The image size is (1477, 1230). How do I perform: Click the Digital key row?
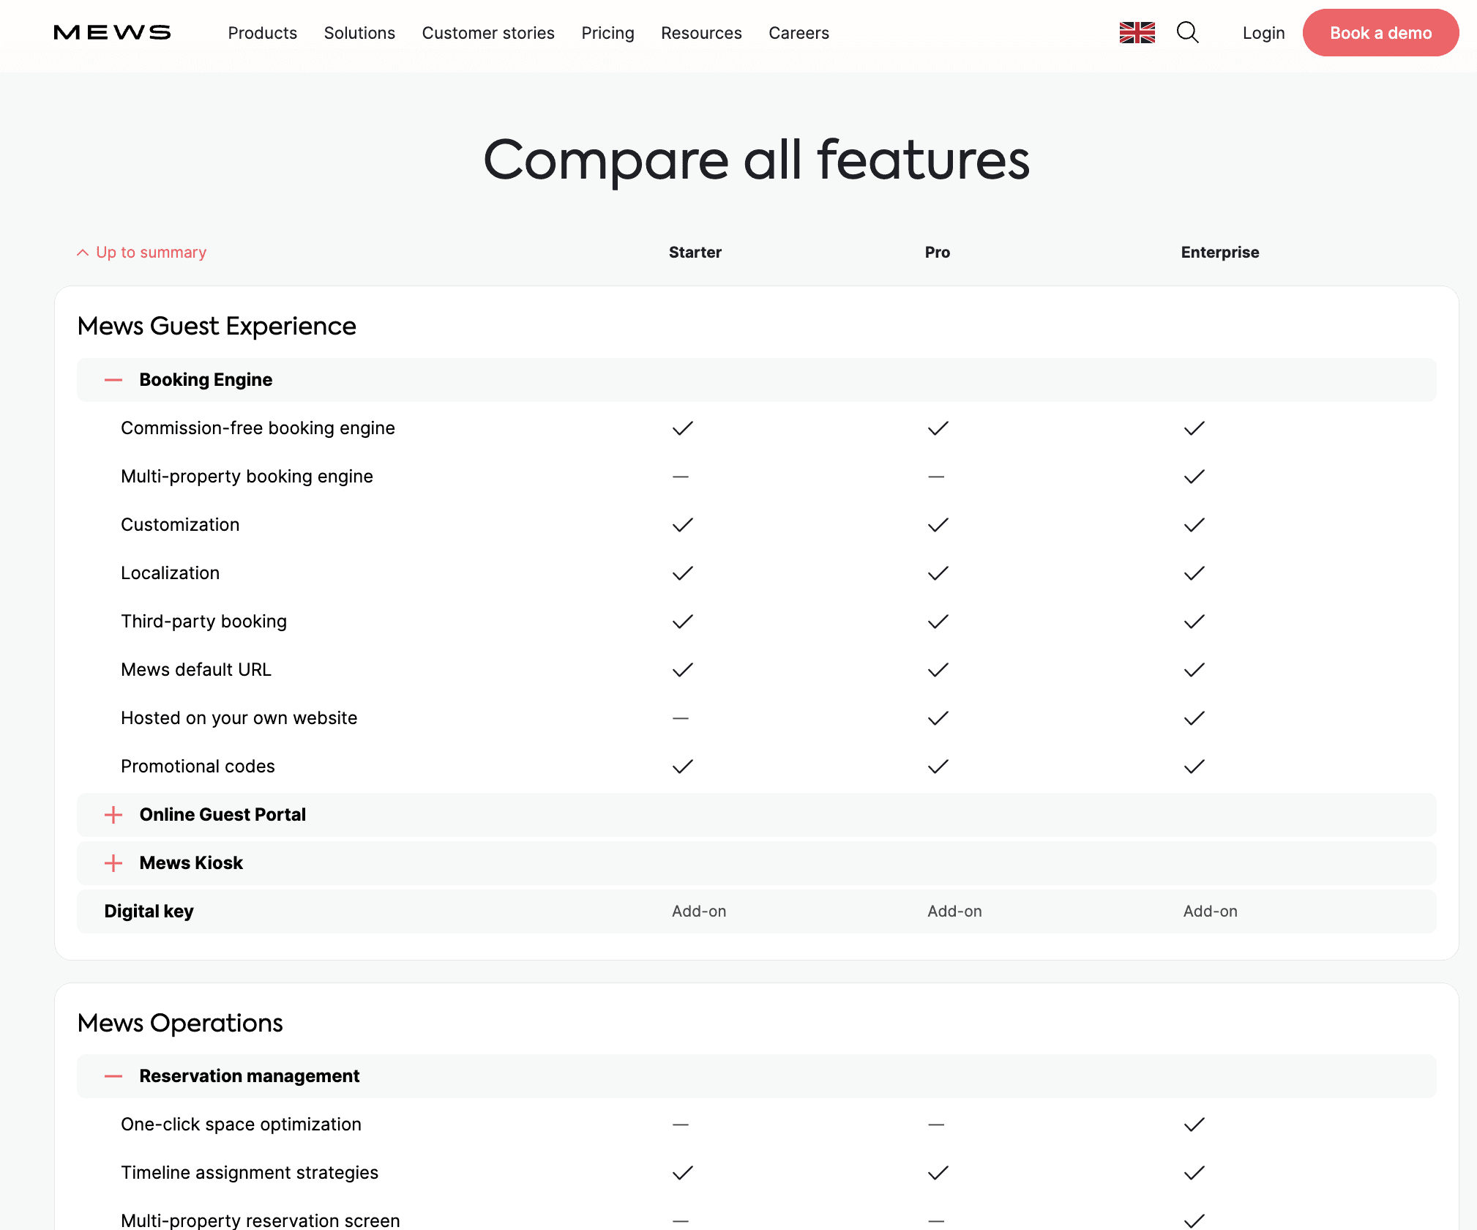pyautogui.click(x=149, y=912)
